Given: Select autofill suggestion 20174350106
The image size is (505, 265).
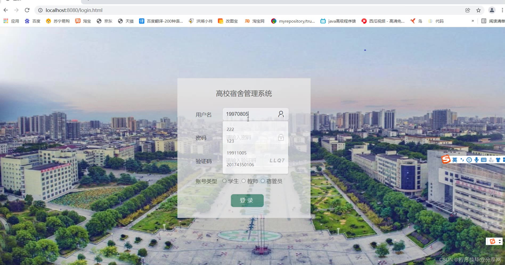Looking at the screenshot, I should (255, 164).
